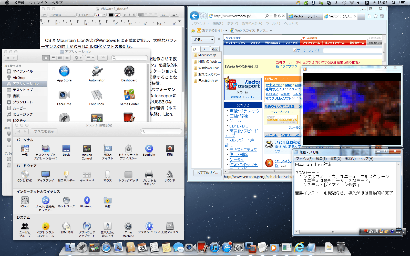
Task: Click the サーチトレンド！ link
Action: click(x=308, y=50)
